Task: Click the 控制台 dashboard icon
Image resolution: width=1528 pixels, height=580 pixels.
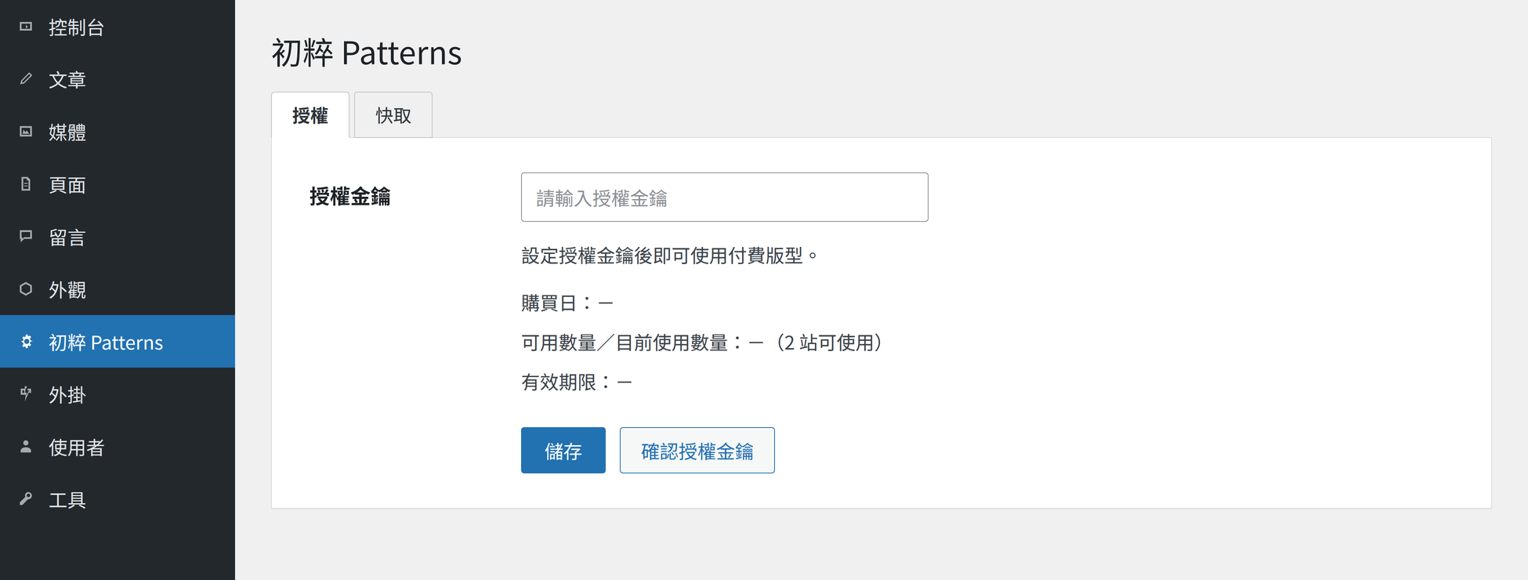Action: (x=26, y=27)
